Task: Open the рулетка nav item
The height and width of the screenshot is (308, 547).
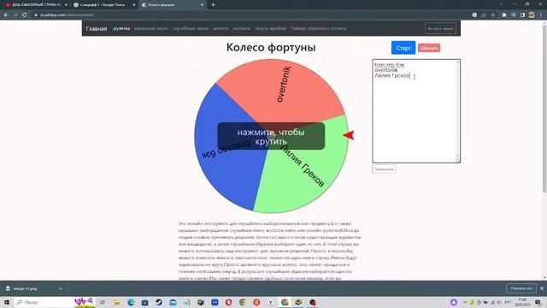Action: (121, 28)
